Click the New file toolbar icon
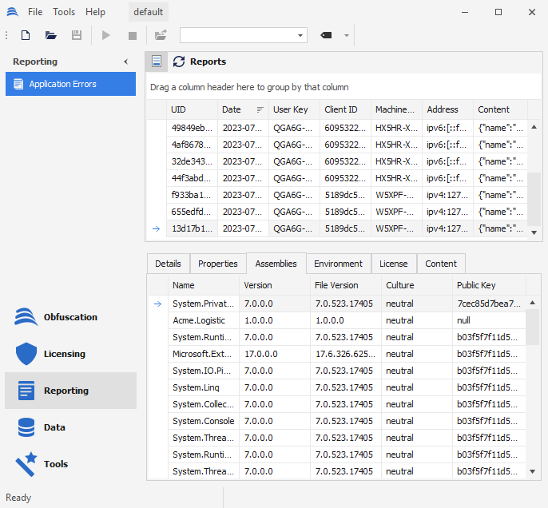 (26, 35)
